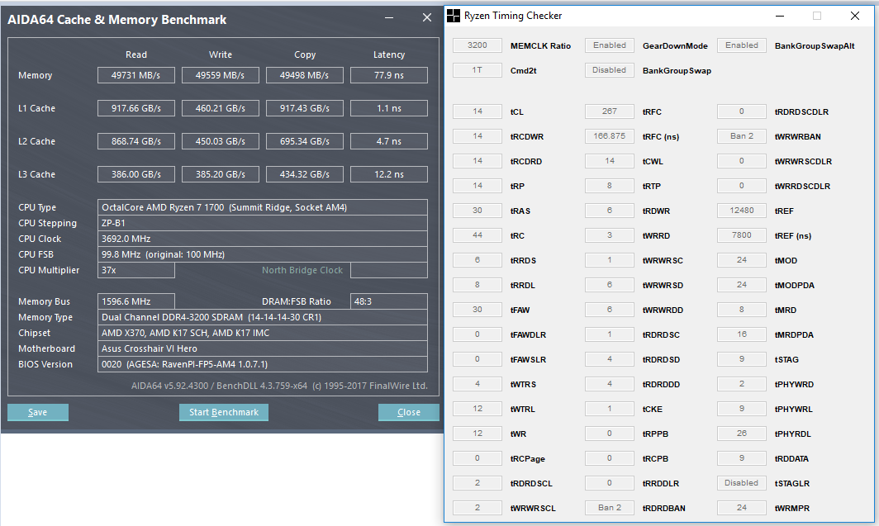Click Memory Read value 49731 MB/s
The width and height of the screenshot is (879, 526).
coord(136,75)
